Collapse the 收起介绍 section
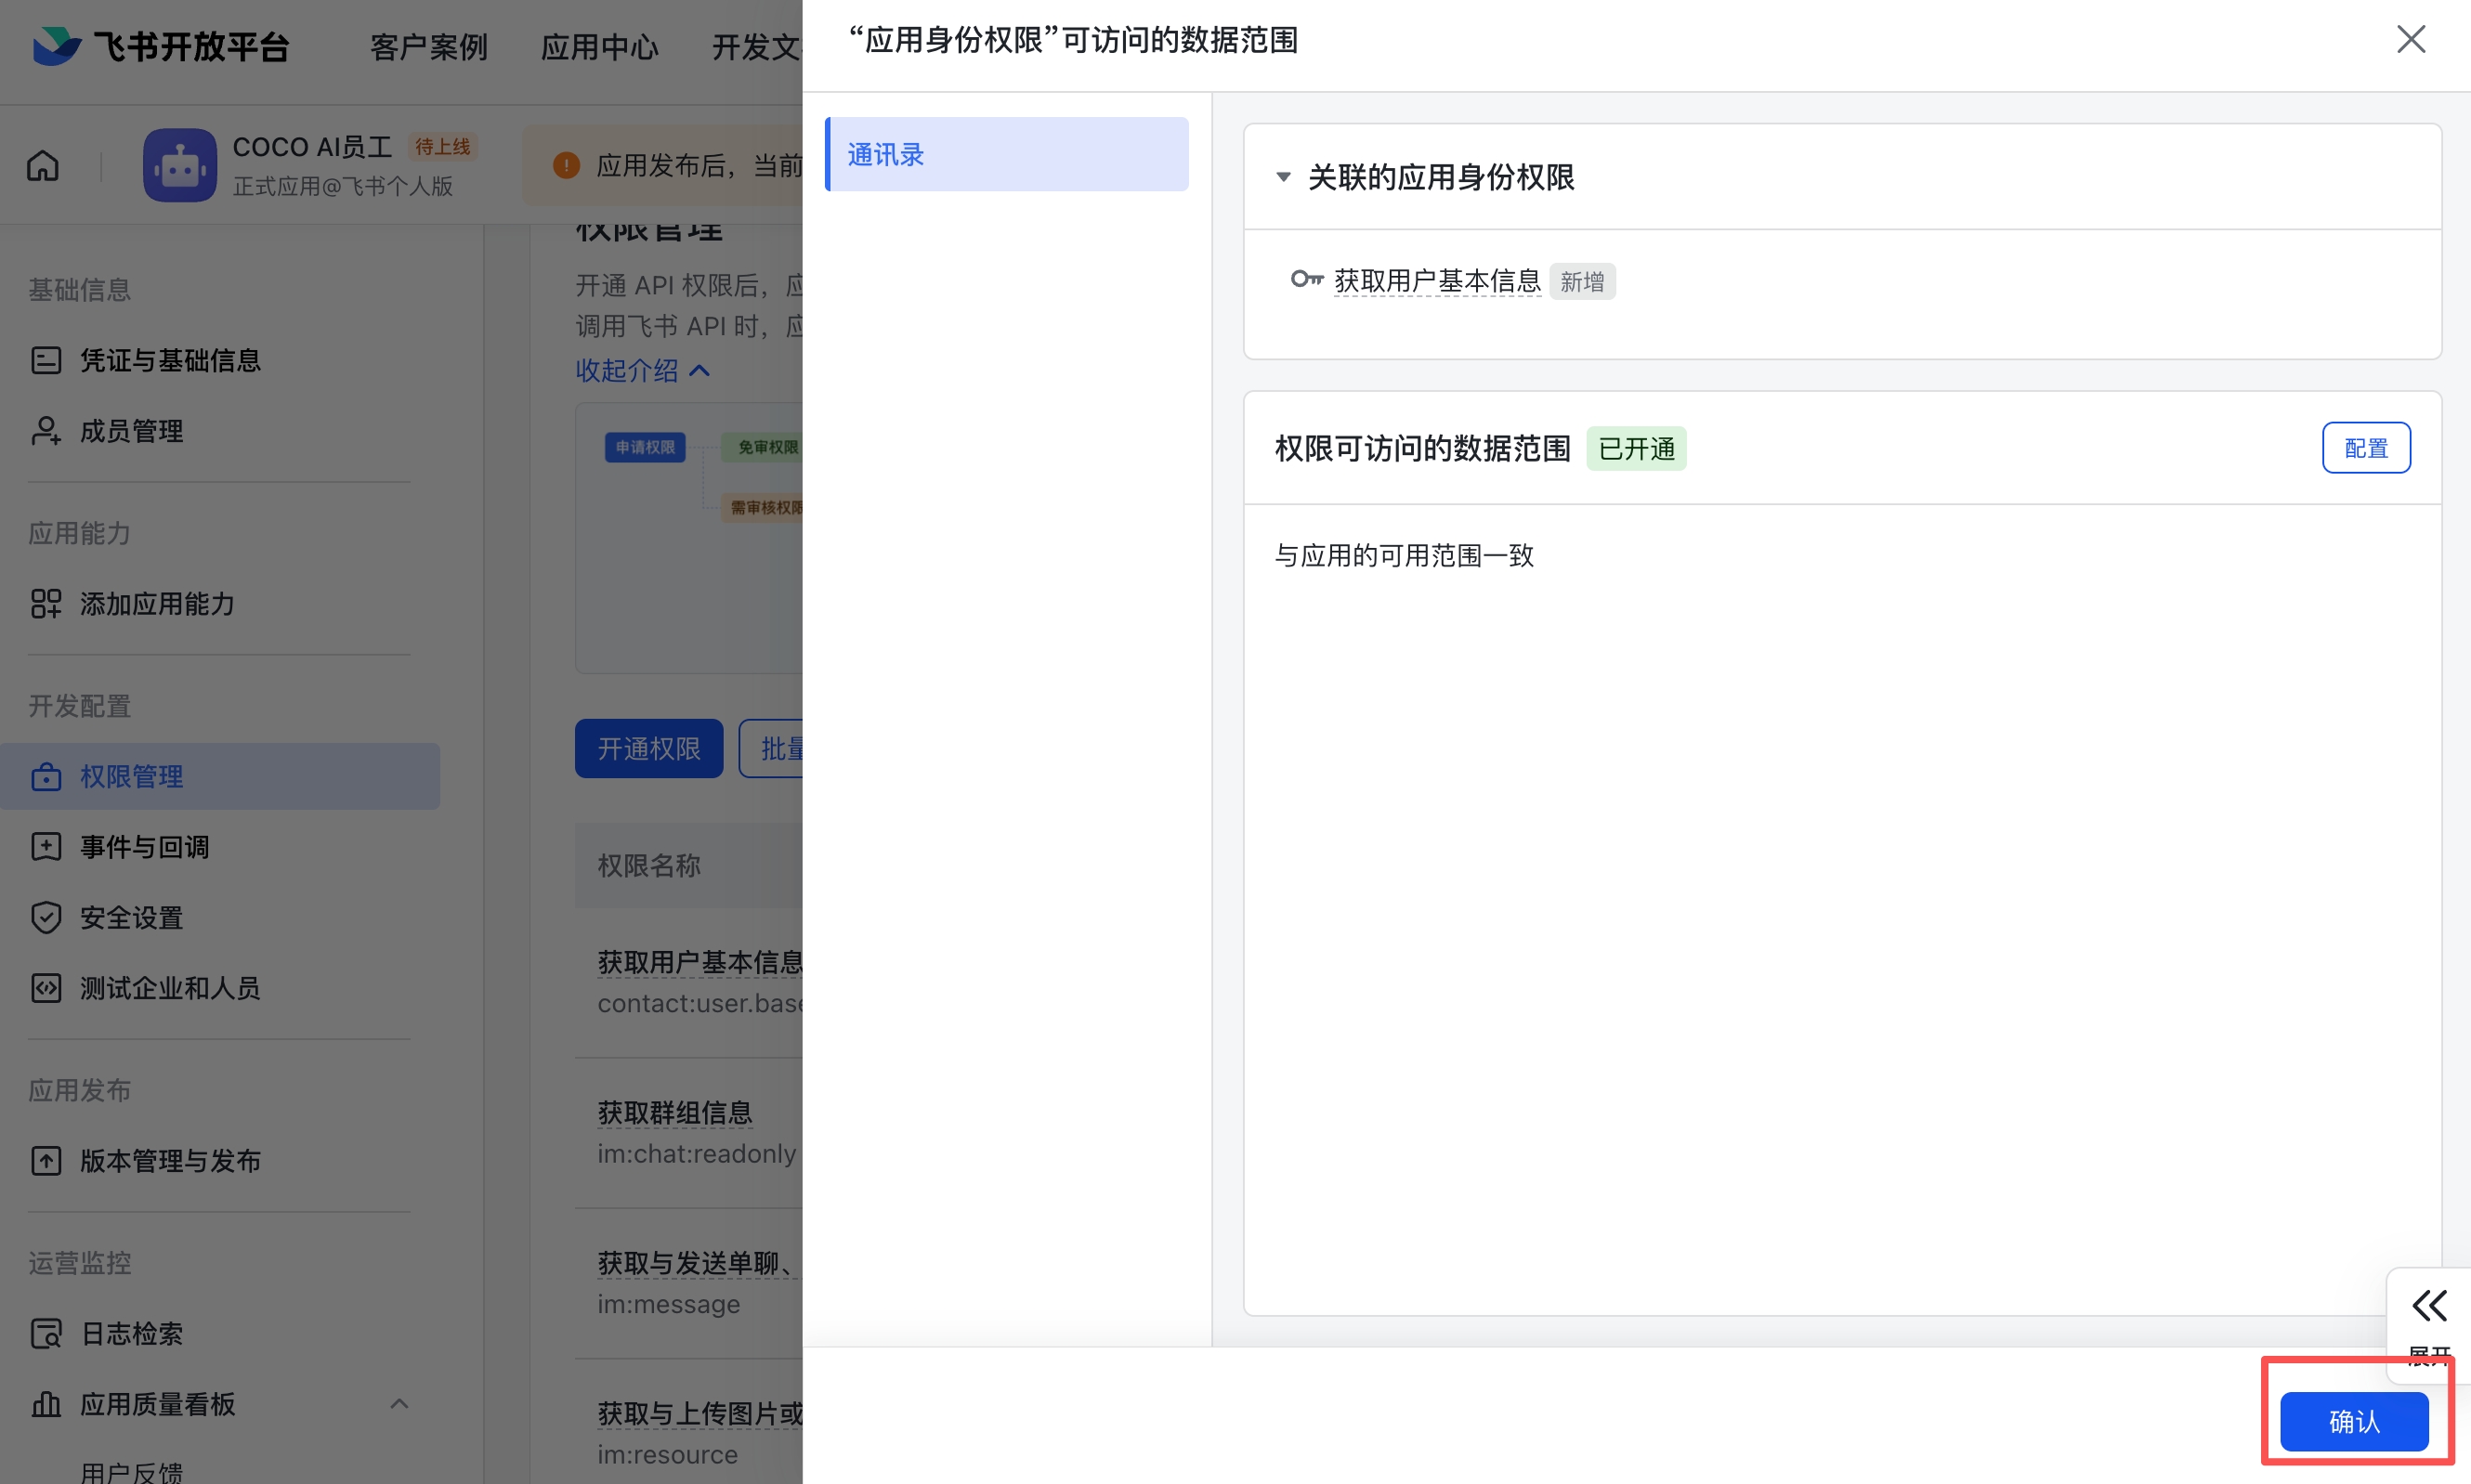 coord(643,370)
